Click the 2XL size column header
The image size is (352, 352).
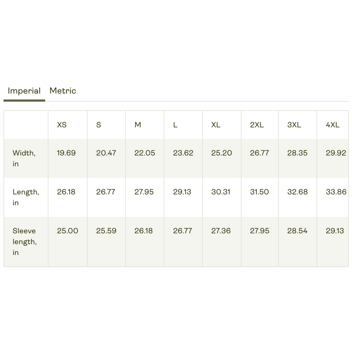(257, 125)
